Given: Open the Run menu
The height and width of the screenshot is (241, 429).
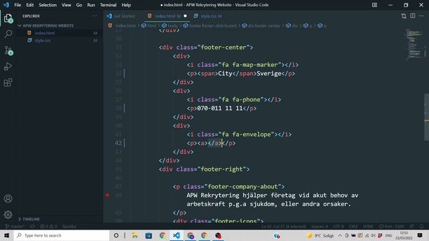Looking at the screenshot, I should point(91,5).
